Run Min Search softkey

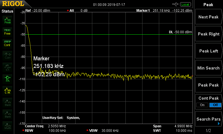(x=209, y=68)
